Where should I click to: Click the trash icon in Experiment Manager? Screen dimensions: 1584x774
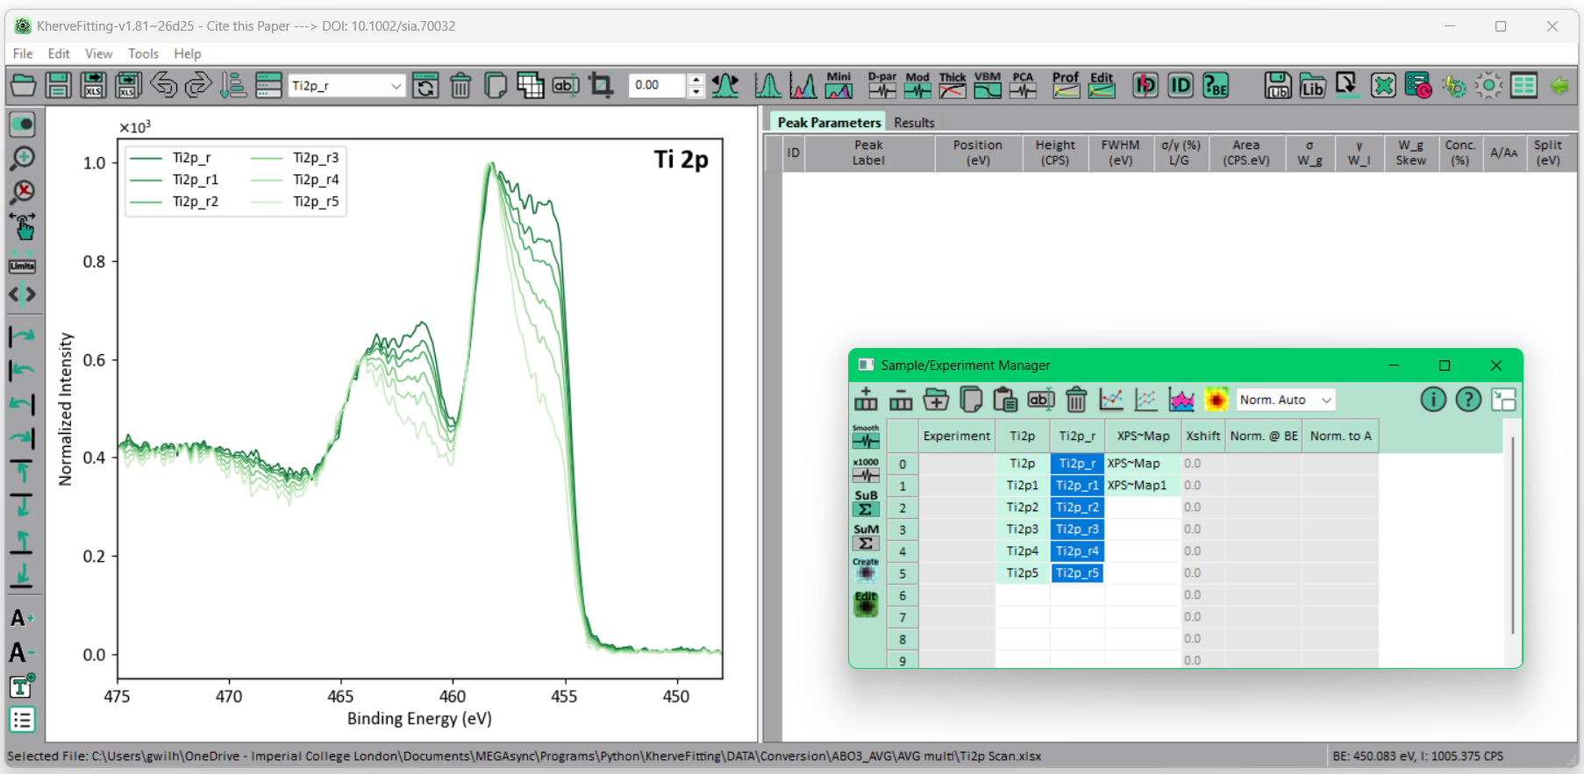pos(1076,400)
